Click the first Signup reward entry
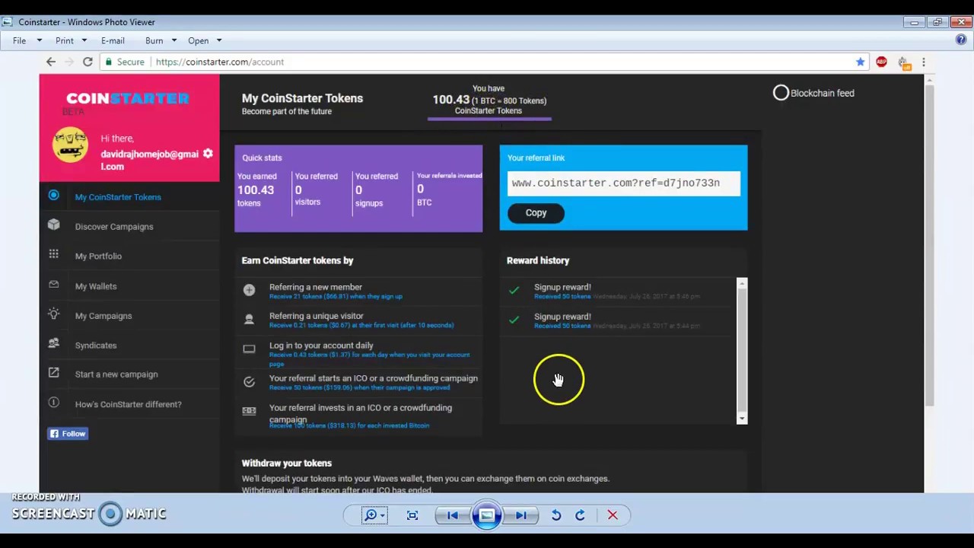 [616, 292]
